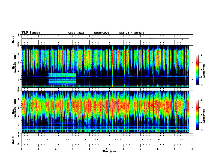Click the time axis tick label "7"
The image size is (216, 167).
141,149
